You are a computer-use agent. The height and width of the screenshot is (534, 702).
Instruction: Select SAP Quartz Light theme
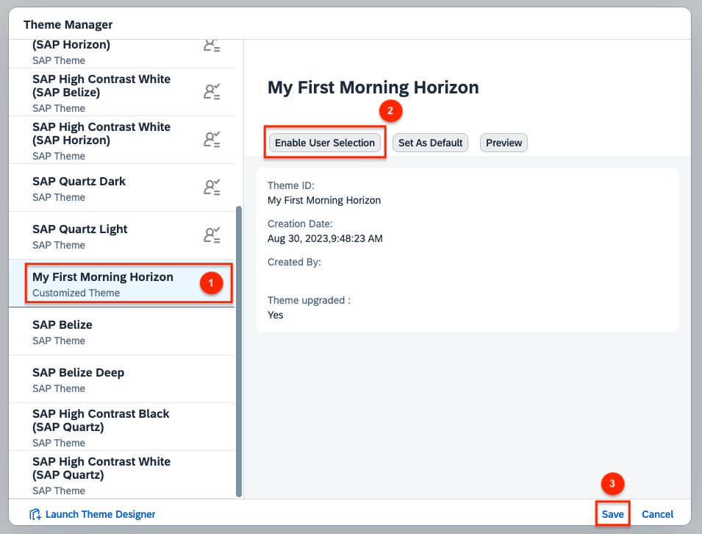(122, 236)
